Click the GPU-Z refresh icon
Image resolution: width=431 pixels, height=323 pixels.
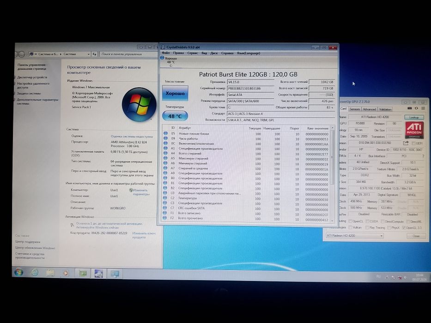click(416, 108)
